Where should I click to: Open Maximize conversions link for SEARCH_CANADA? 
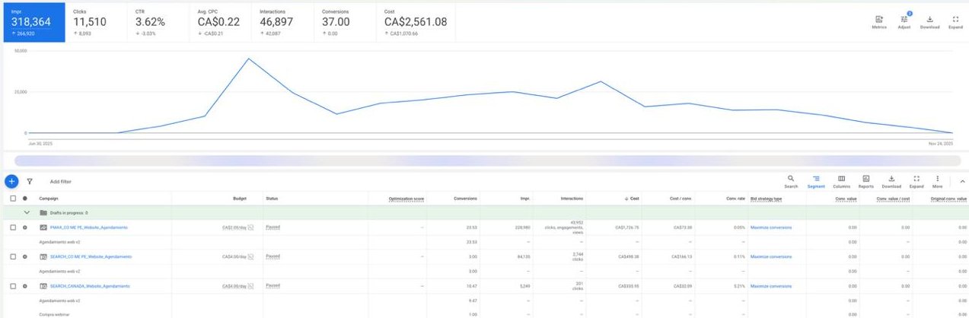(x=770, y=286)
